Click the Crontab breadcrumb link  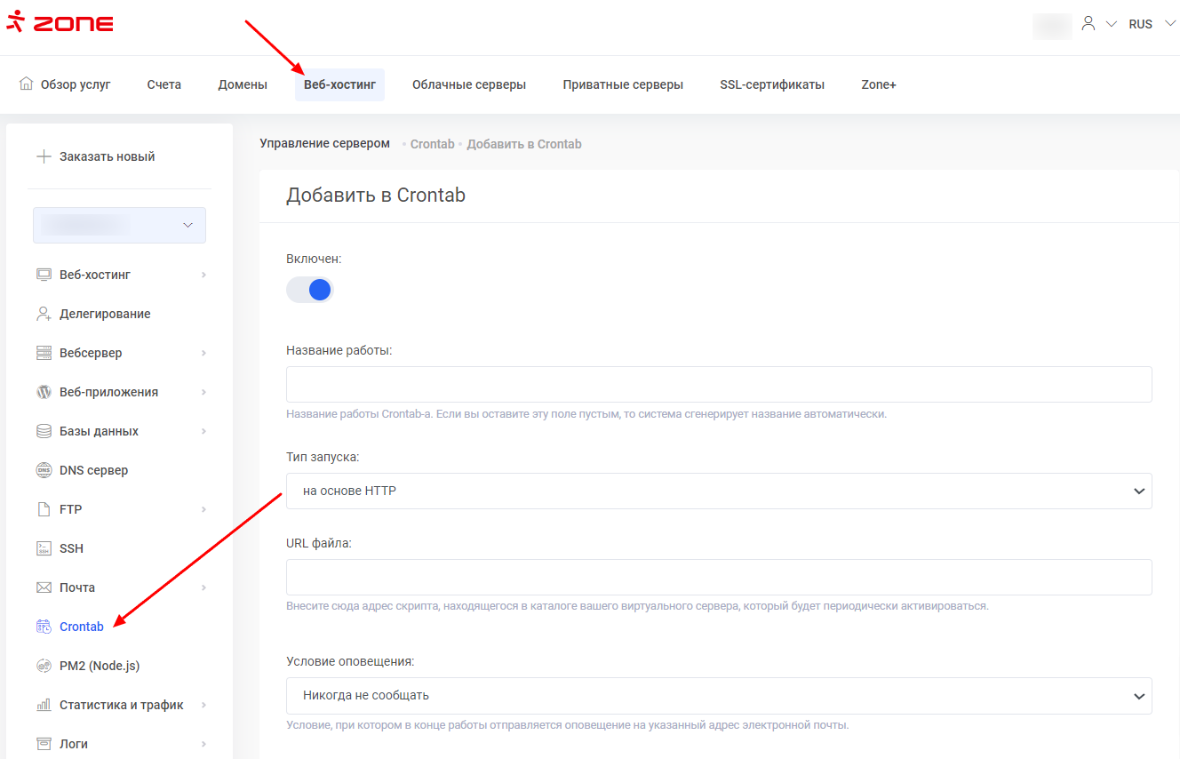tap(432, 144)
